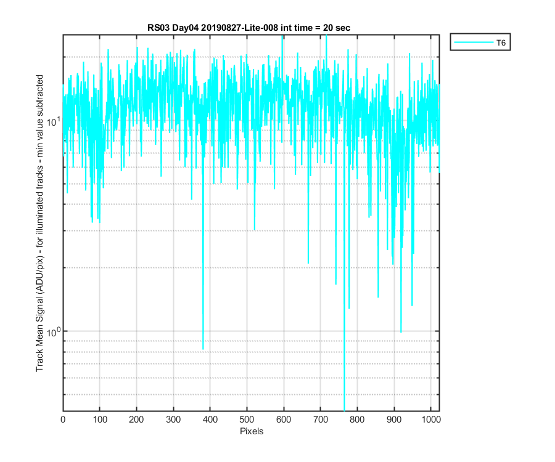Select the T6 legend label
Viewport: 555px width, 462px height.
coord(501,43)
